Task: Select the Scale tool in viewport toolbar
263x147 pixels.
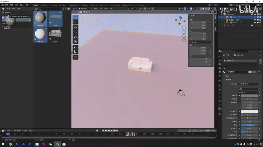Action: (75, 37)
